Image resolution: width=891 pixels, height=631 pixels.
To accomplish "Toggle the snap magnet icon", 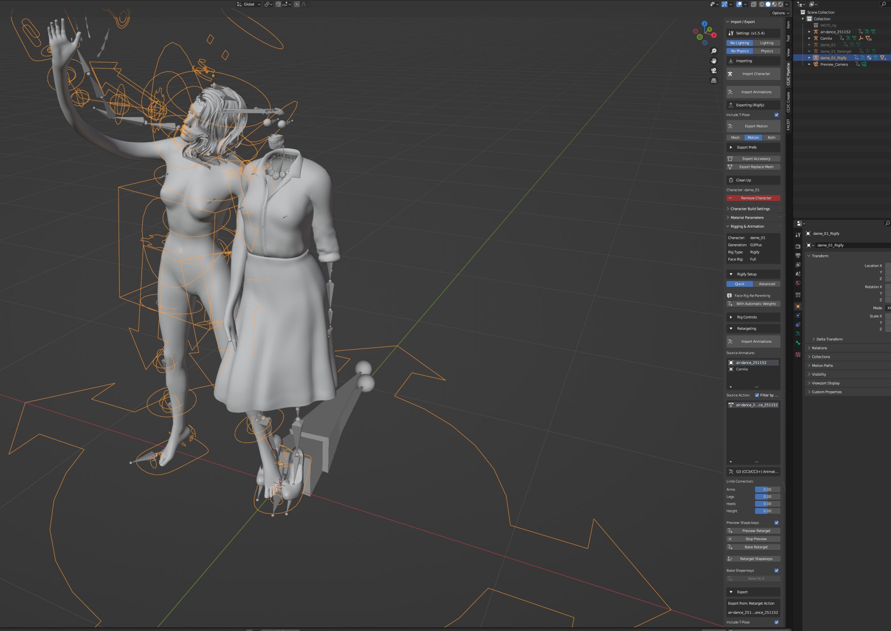I will click(x=278, y=4).
